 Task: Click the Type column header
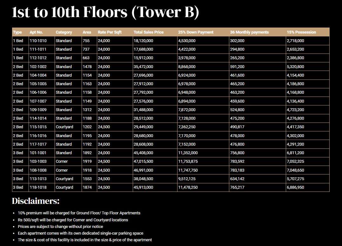tap(17, 32)
